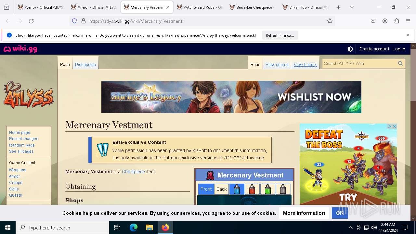This screenshot has height=234, width=416.
Task: Open the See all pages link
Action: [21, 151]
